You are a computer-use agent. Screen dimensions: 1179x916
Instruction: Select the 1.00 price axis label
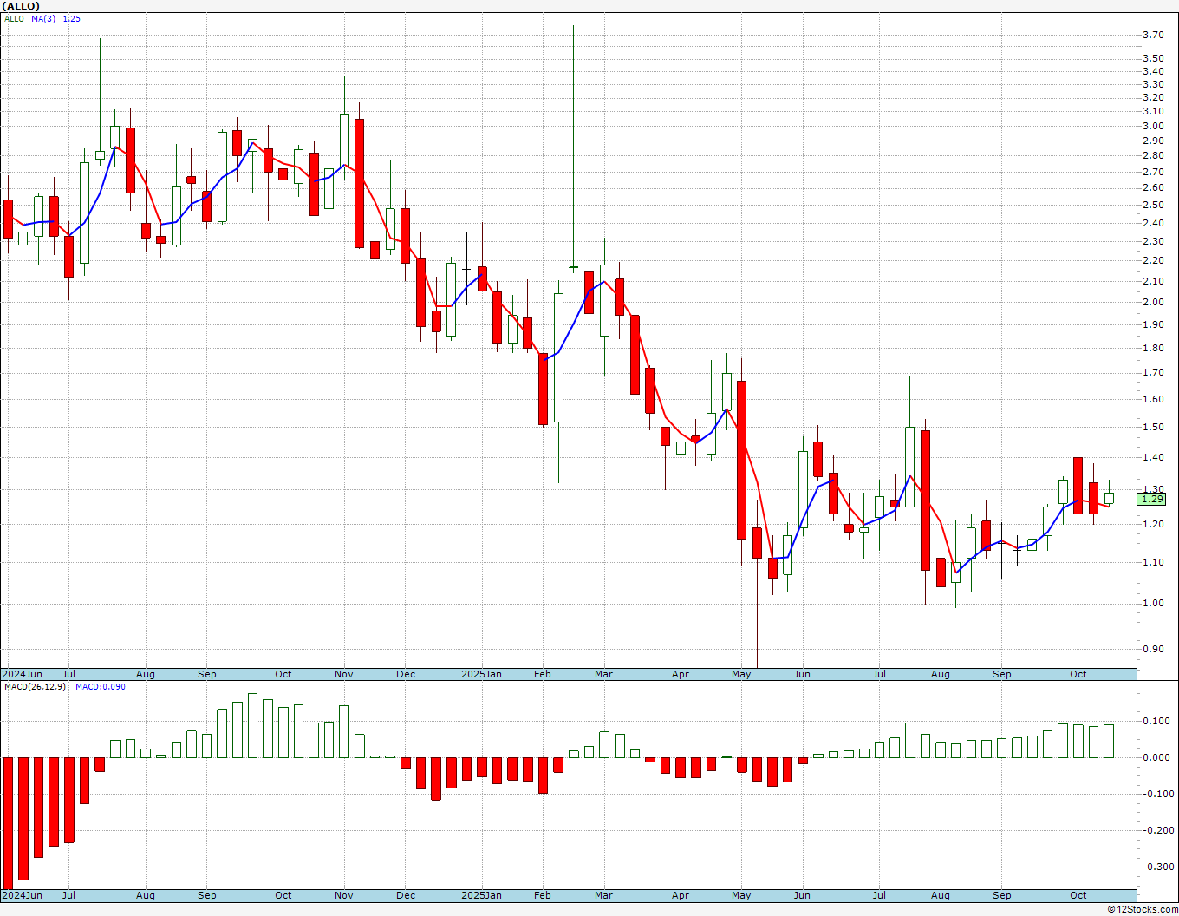(x=1153, y=603)
